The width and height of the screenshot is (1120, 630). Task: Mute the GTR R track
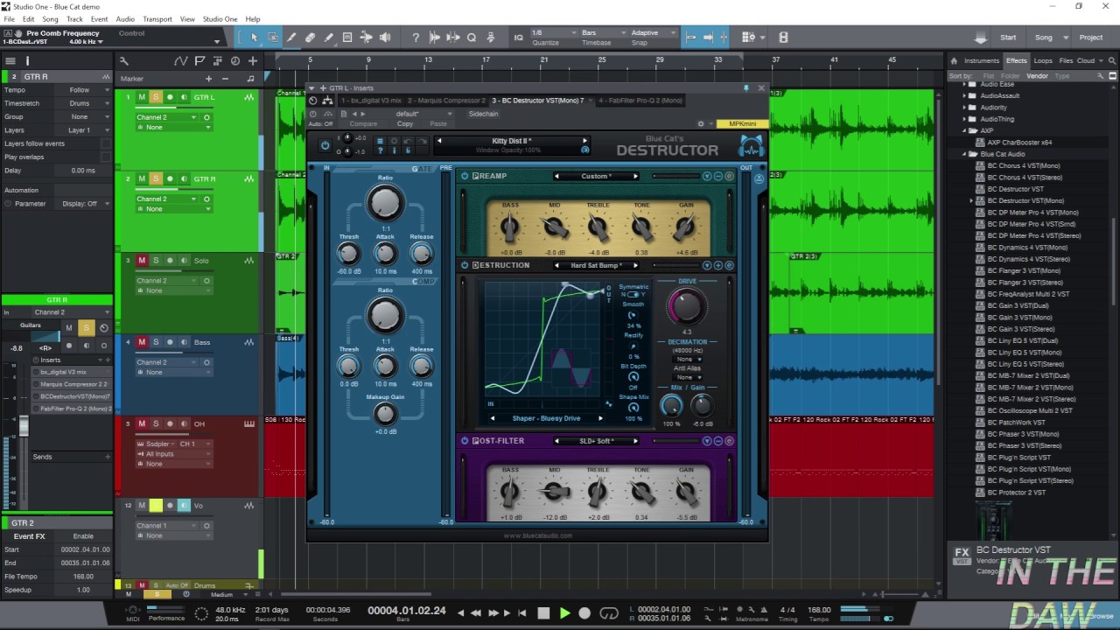click(142, 179)
